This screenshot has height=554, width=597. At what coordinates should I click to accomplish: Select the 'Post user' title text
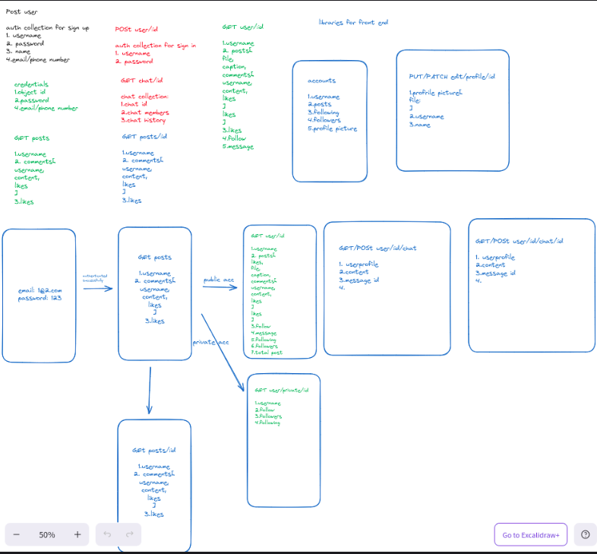point(22,11)
